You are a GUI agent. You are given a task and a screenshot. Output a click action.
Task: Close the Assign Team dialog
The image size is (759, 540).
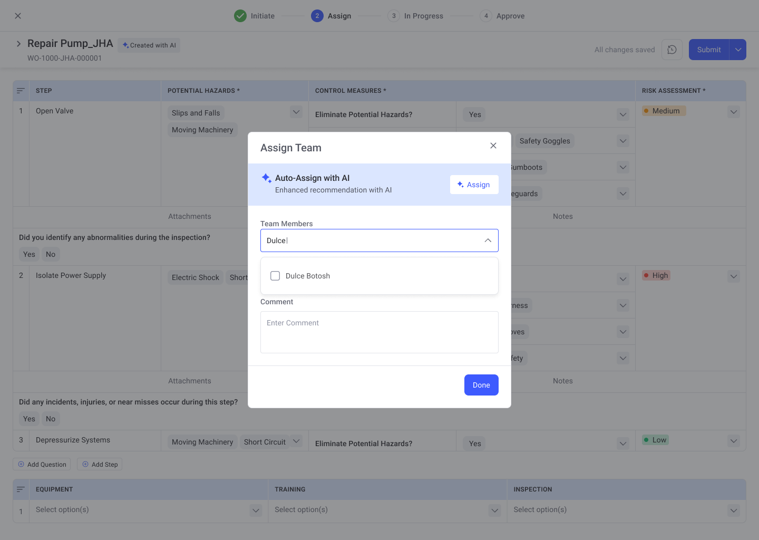click(493, 146)
